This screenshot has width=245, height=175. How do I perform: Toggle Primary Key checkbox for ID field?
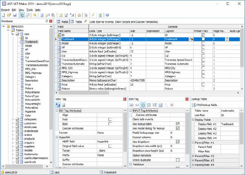(x=203, y=35)
